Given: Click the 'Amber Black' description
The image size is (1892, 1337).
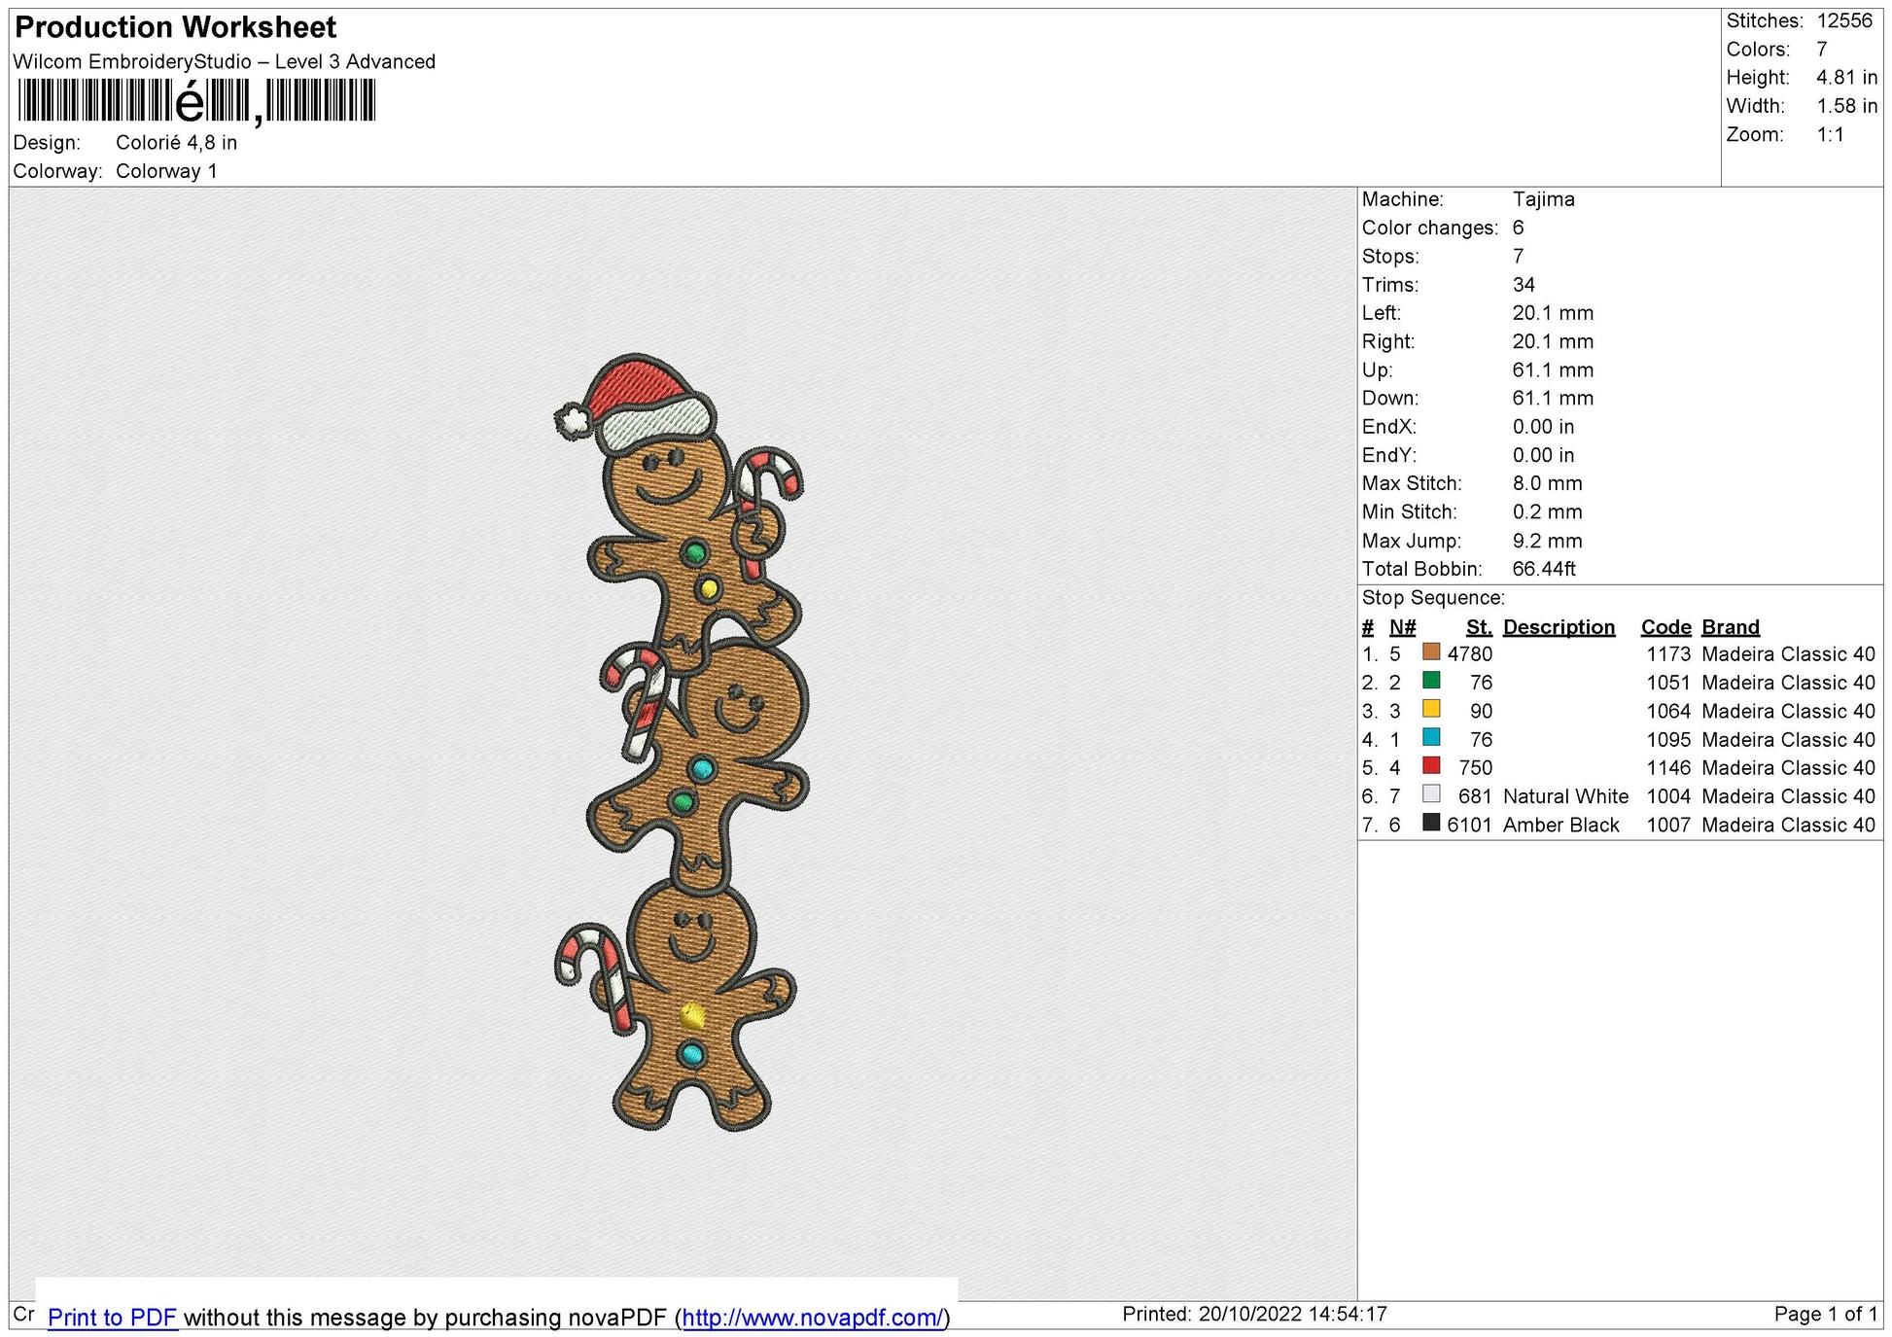Looking at the screenshot, I should tap(1560, 825).
